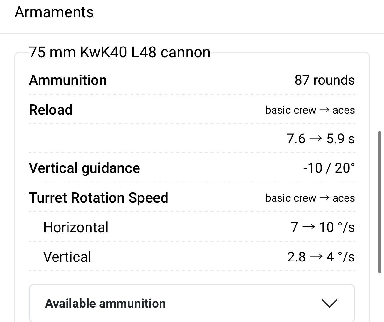Select the -10 / 20° guidance value
The image size is (384, 322).
coord(329,168)
